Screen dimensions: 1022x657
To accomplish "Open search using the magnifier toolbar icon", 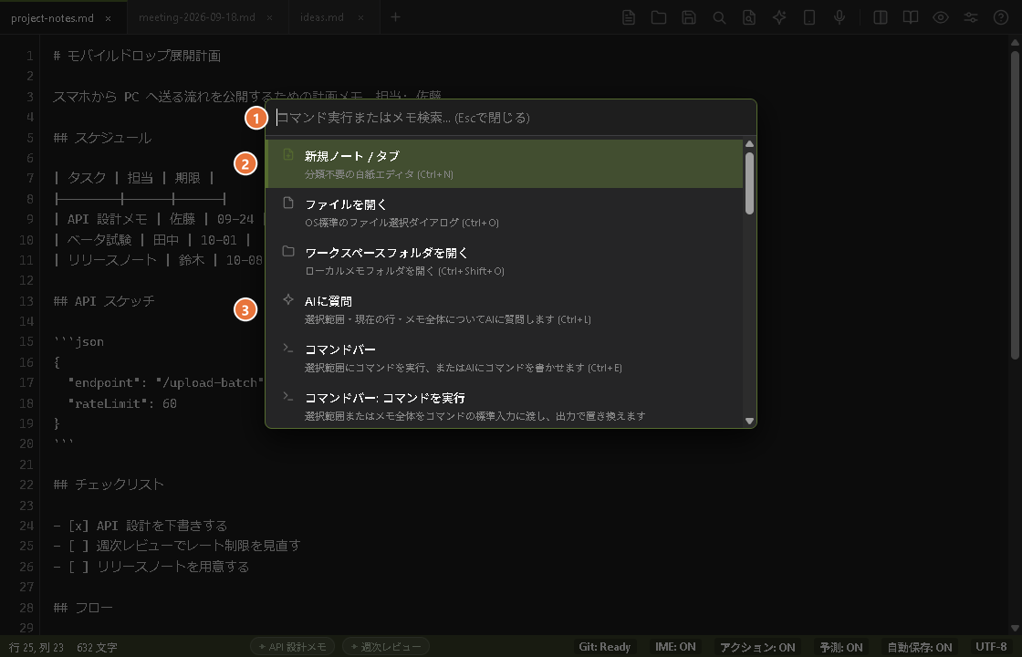I will point(719,17).
